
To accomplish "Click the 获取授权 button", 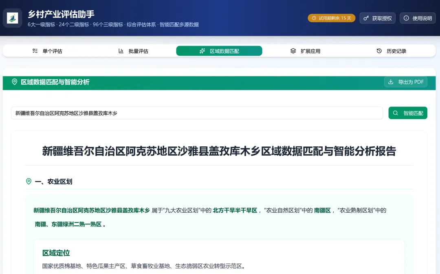I will click(377, 18).
